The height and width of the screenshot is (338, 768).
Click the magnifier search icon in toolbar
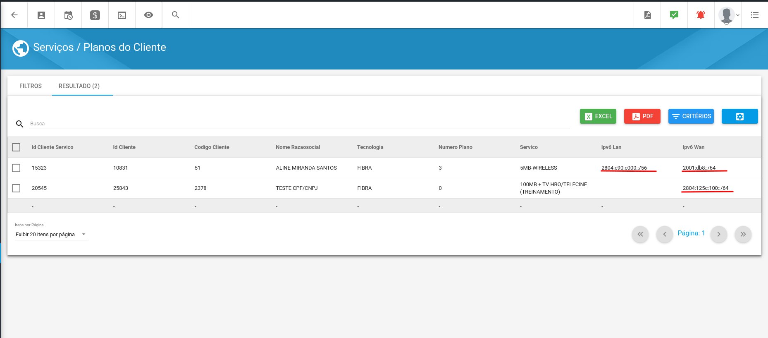pos(175,15)
